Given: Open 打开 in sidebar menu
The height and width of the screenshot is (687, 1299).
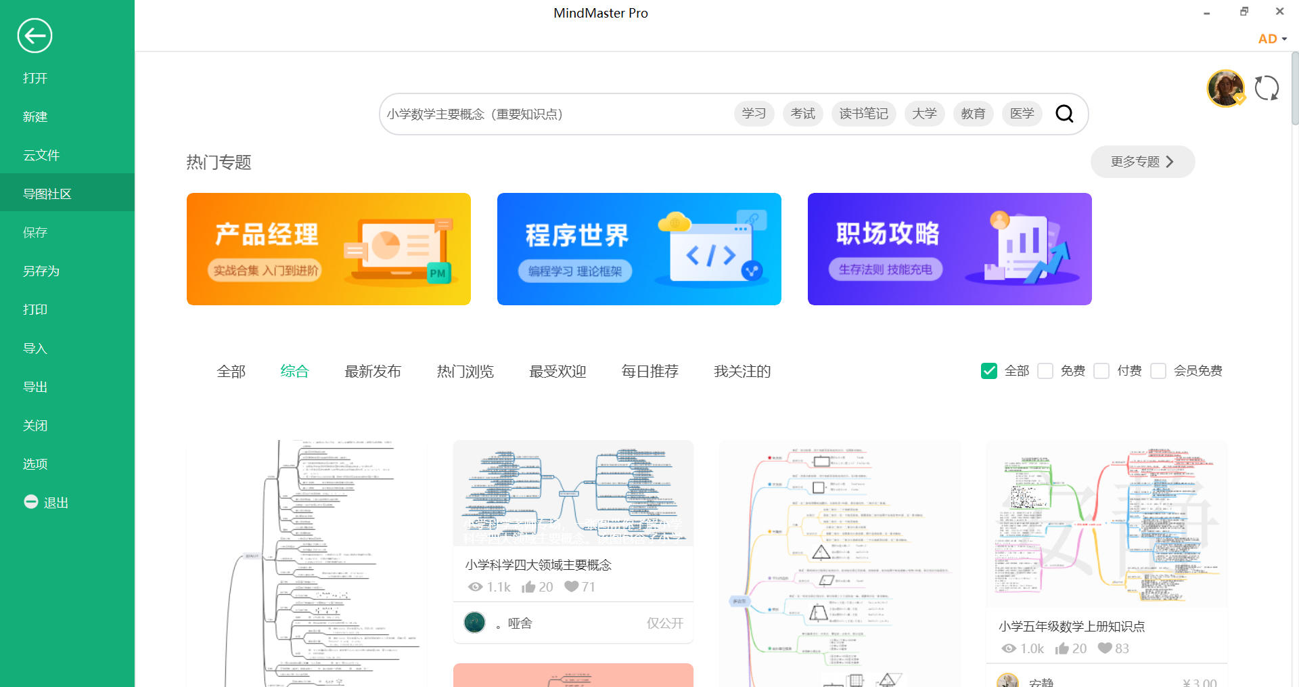Looking at the screenshot, I should tap(67, 78).
